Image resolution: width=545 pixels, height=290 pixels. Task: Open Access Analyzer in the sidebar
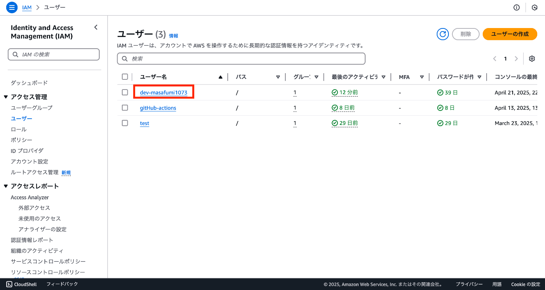click(x=30, y=197)
